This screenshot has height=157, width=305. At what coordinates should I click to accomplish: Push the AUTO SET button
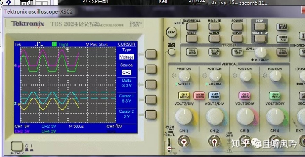pos(282,27)
